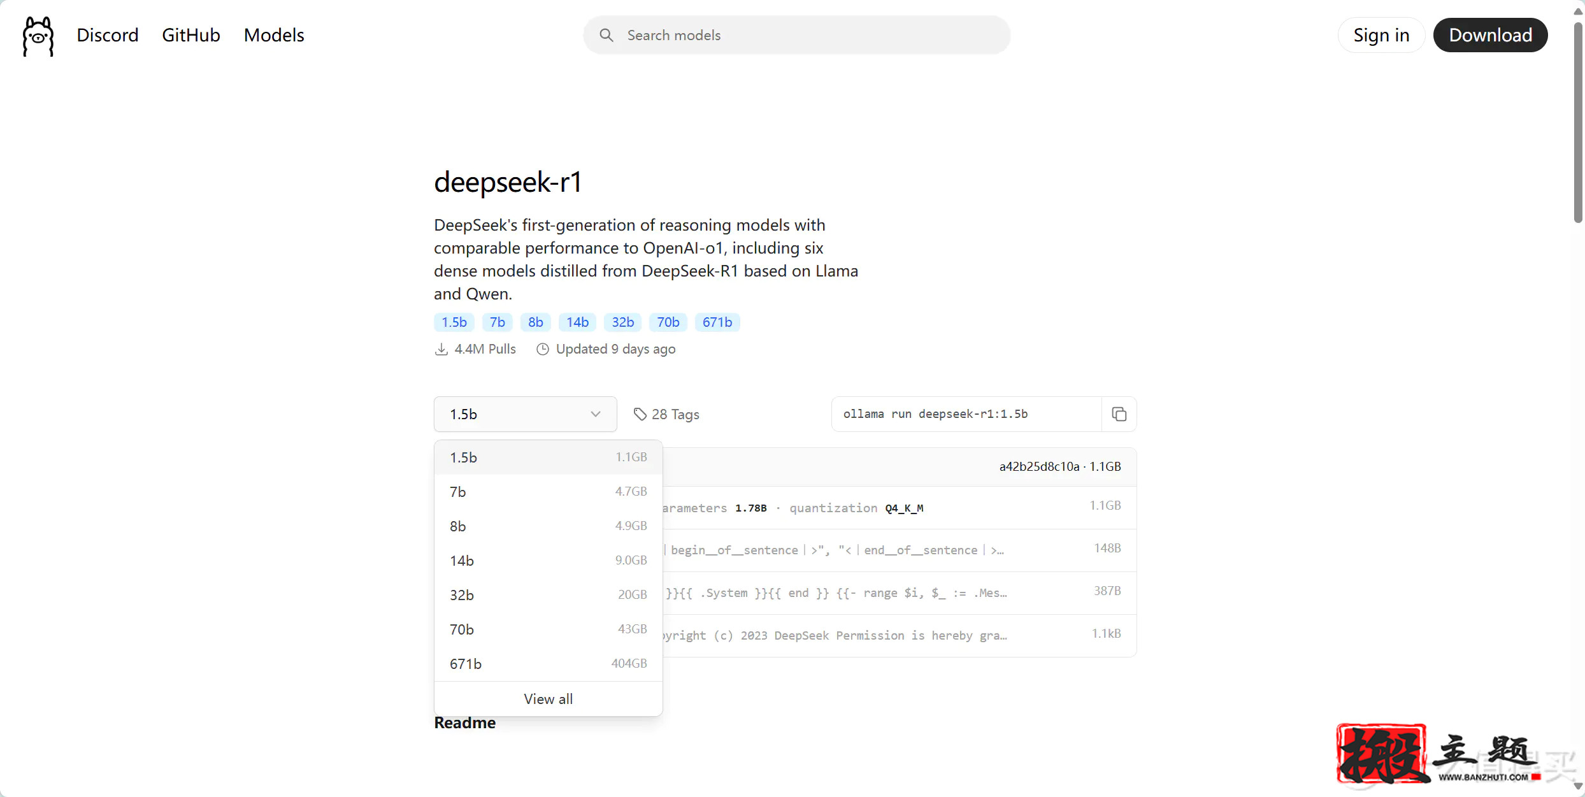Click the Download button
This screenshot has width=1585, height=797.
[x=1490, y=35]
